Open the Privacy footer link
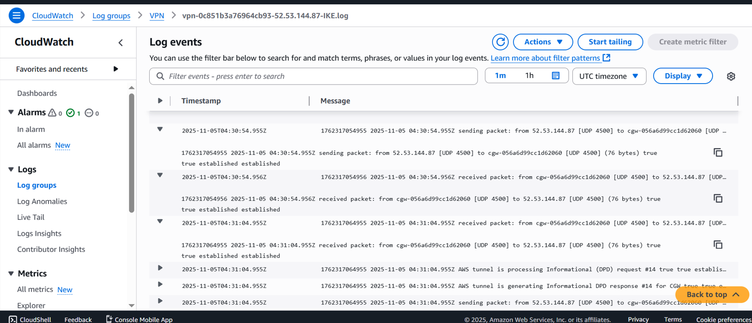This screenshot has height=323, width=752. point(638,320)
